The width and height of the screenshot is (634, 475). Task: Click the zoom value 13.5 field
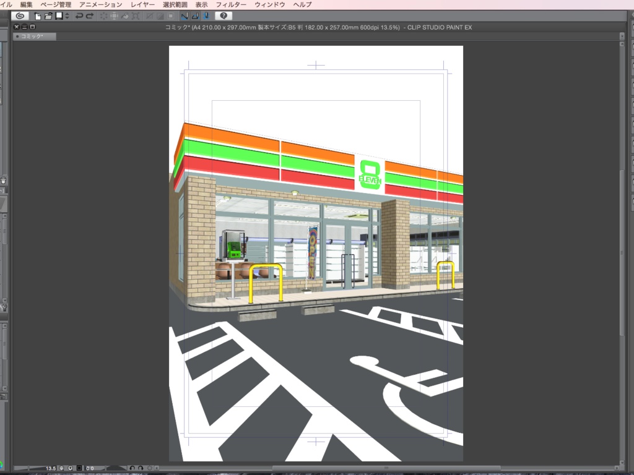pyautogui.click(x=50, y=468)
